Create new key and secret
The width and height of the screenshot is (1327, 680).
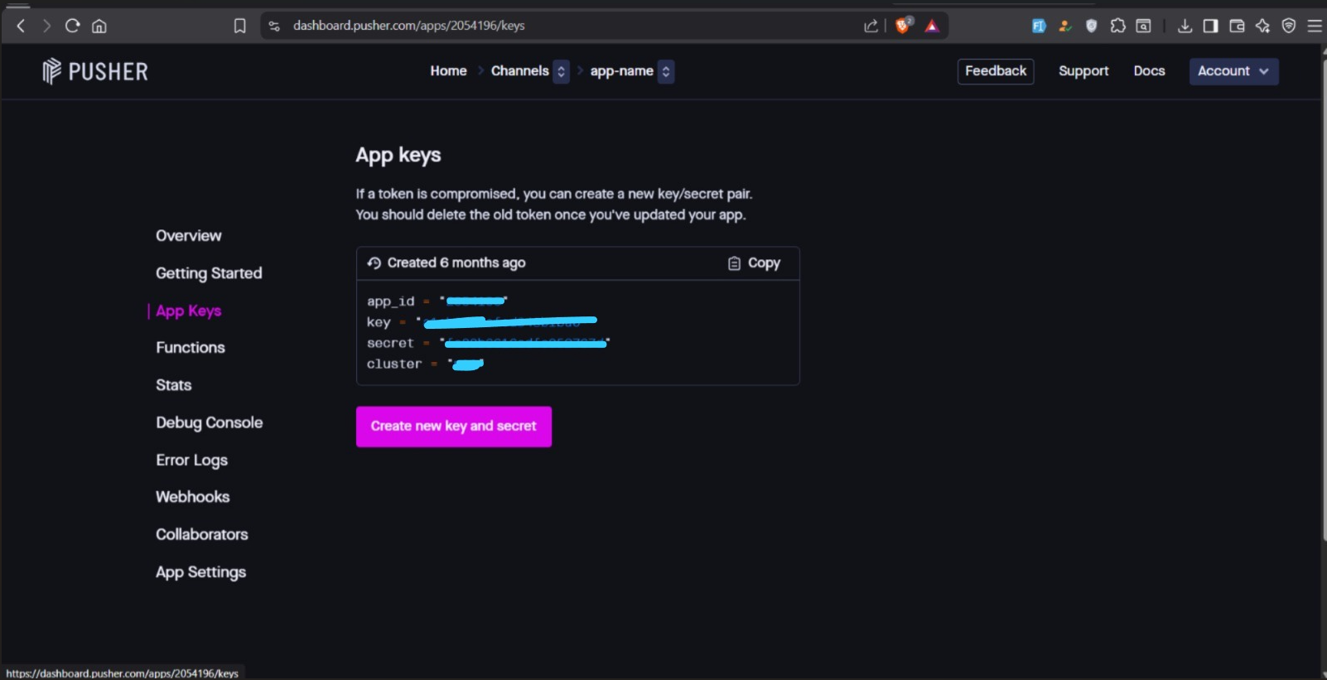pos(454,427)
